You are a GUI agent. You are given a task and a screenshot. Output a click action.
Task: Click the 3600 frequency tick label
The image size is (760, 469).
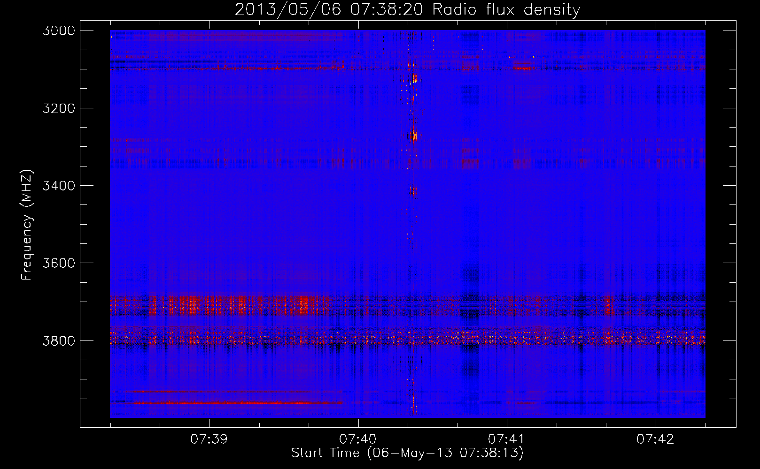59,263
